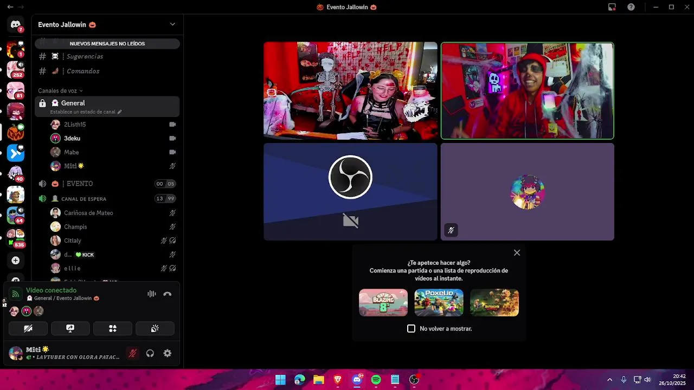Set channel status under General
Screen dimensions: 694x390
86,112
